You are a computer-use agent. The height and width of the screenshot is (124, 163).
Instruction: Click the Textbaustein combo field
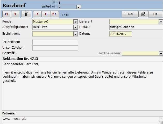[x=140, y=53]
